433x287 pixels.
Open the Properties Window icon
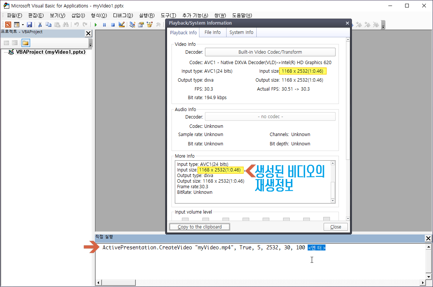[141, 25]
